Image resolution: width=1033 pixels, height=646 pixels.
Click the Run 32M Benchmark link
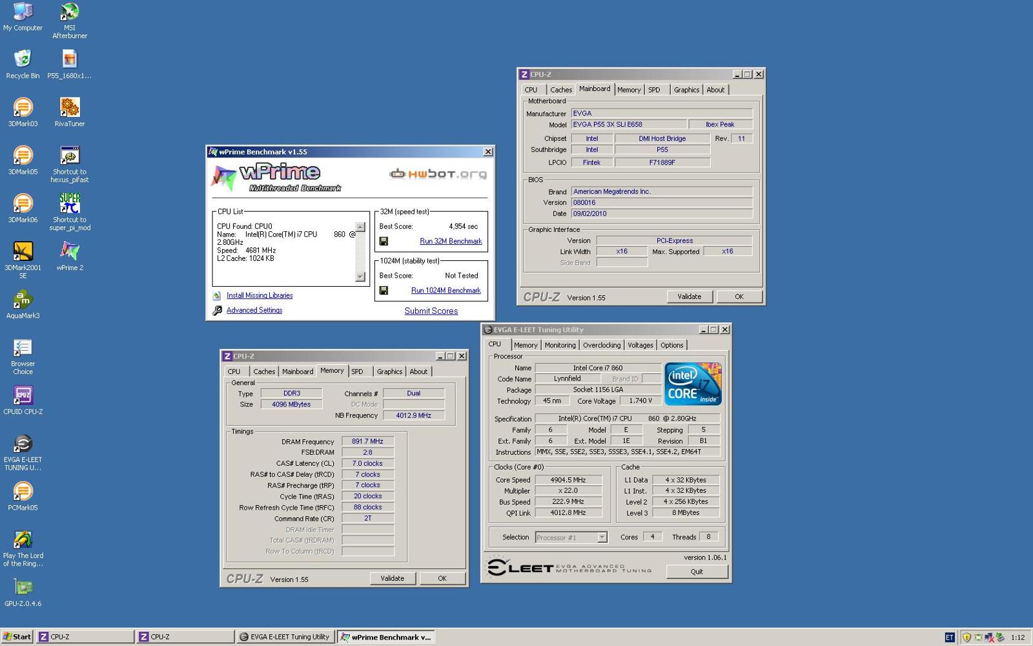coord(451,241)
